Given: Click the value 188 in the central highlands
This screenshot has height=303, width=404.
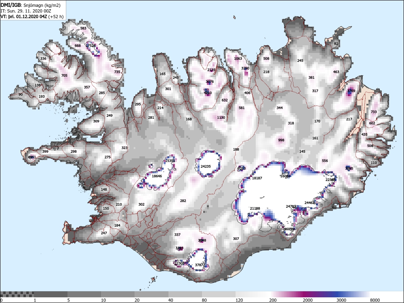Looking at the screenshot, I should [x=236, y=149].
